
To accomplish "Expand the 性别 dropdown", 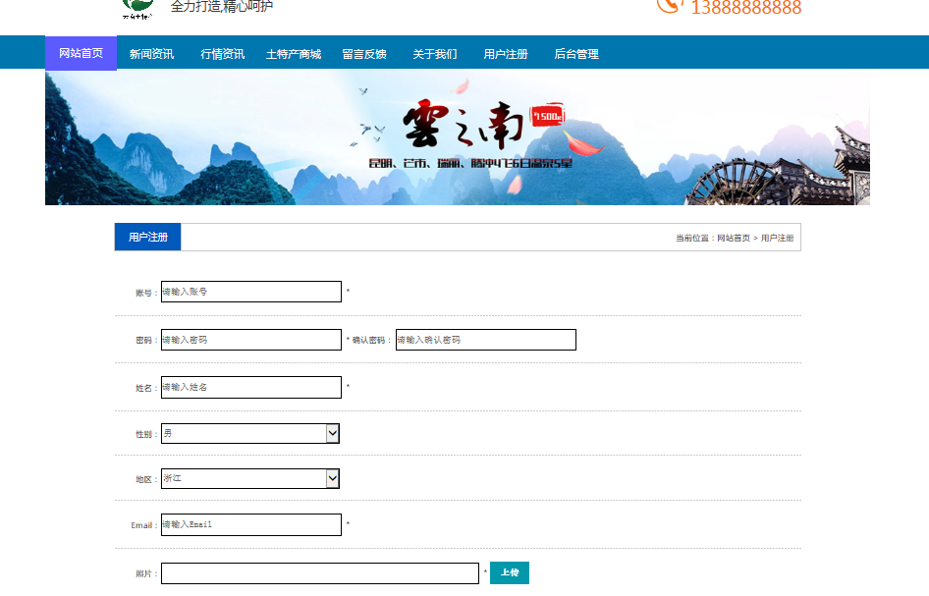I will tap(249, 433).
